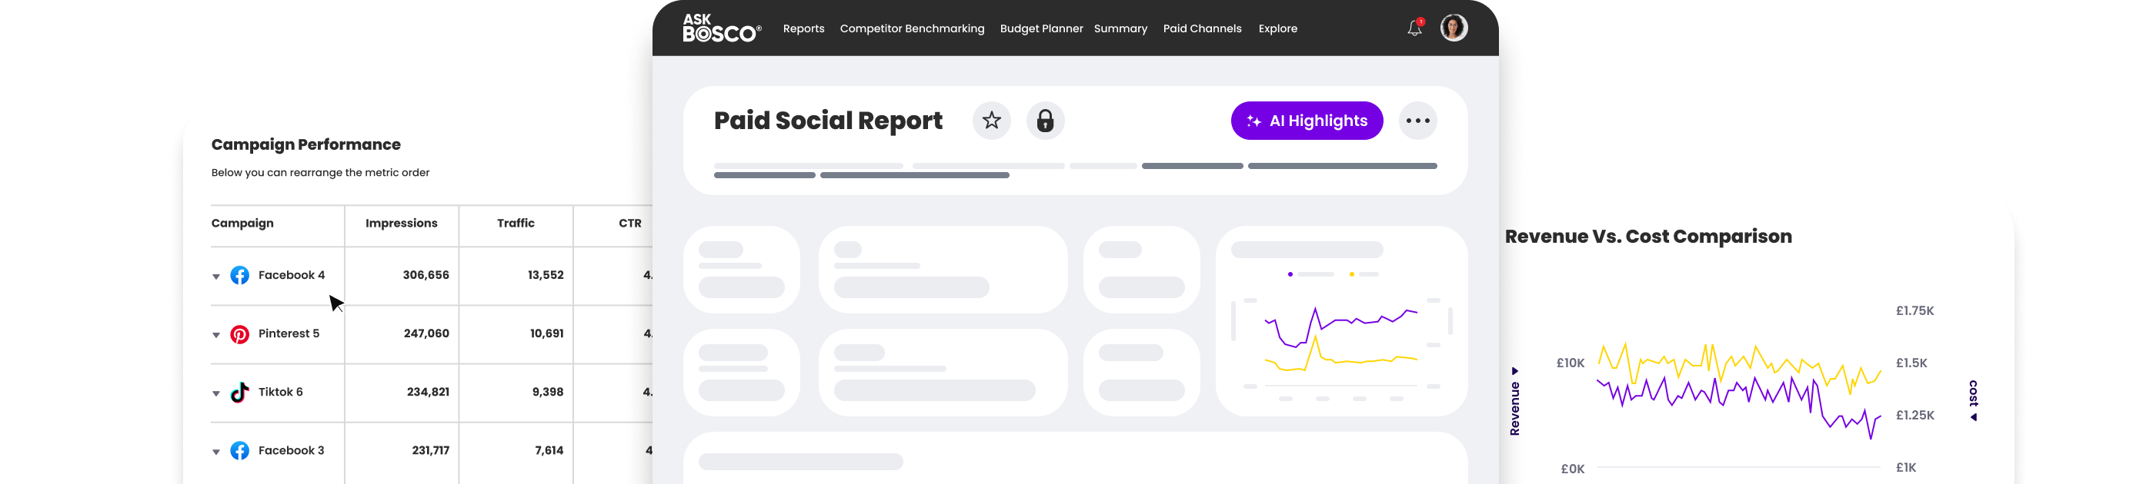Expand the Facebook 3 campaign row
The height and width of the screenshot is (484, 2153).
[x=215, y=452]
